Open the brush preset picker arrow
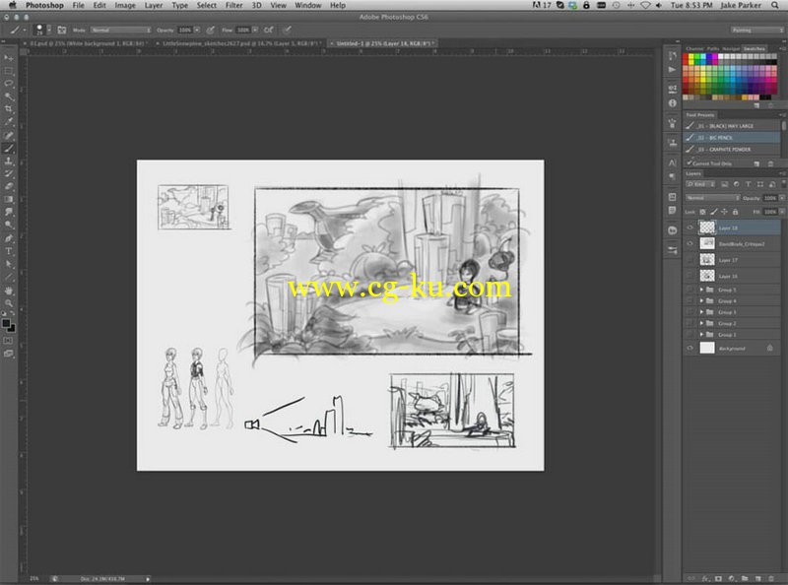The height and width of the screenshot is (585, 788). pos(48,31)
